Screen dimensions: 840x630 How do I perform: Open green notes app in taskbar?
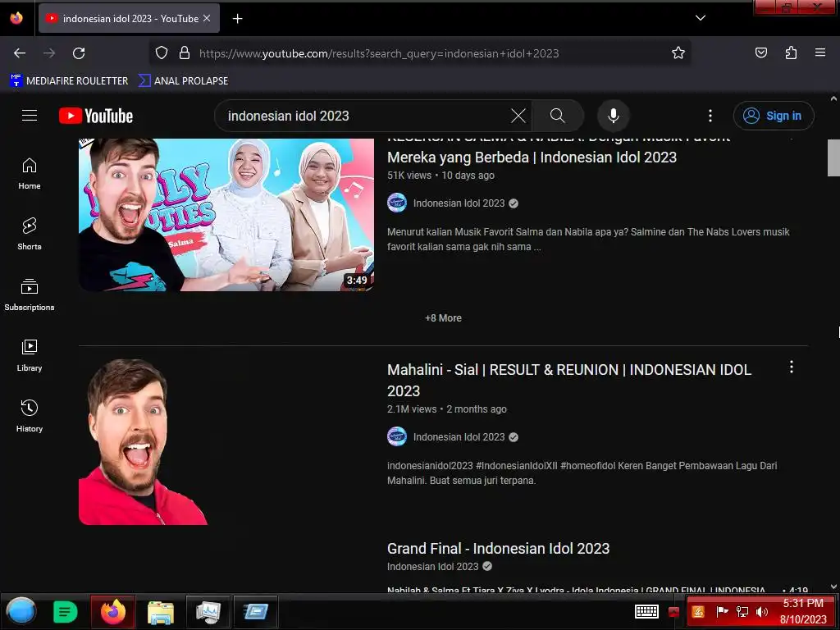click(66, 611)
